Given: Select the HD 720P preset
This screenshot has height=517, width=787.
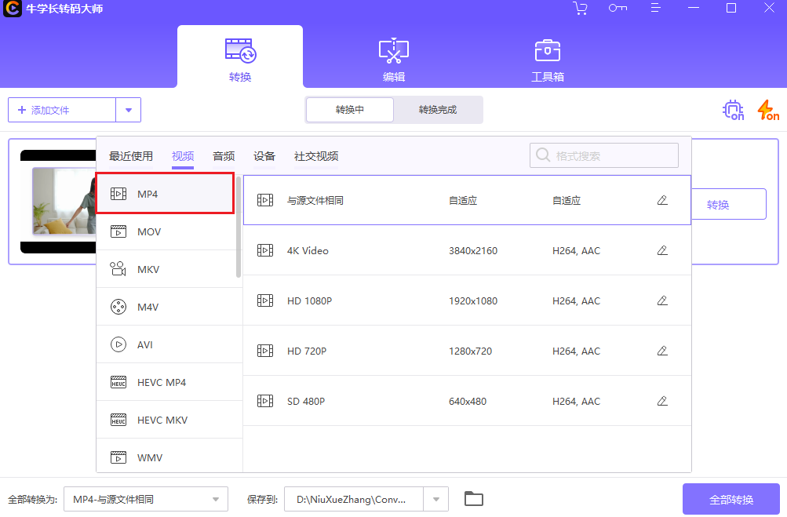Looking at the screenshot, I should 467,351.
